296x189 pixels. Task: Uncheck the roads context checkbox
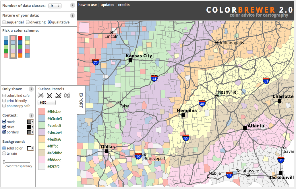4,122
